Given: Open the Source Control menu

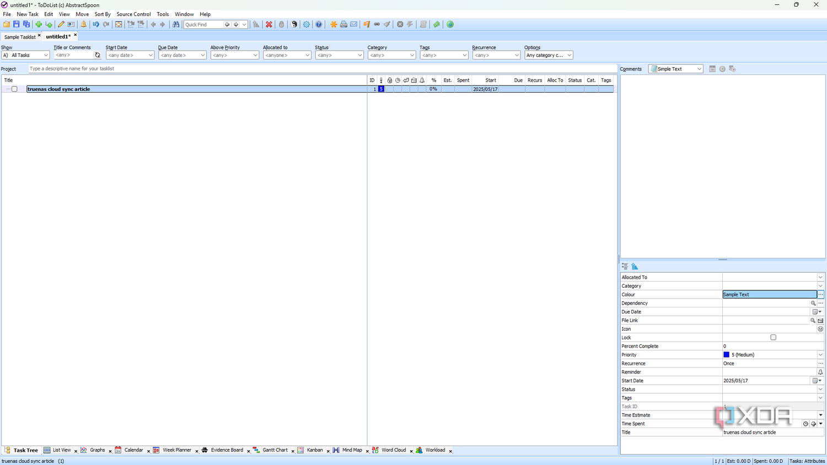Looking at the screenshot, I should [x=133, y=14].
